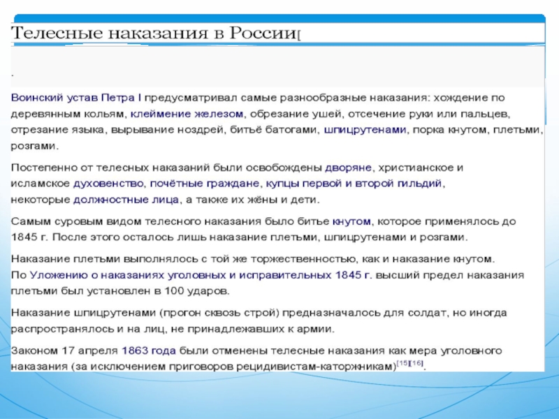Click text 'распространялось и на лиц'
559x419 pixels.
87,329
